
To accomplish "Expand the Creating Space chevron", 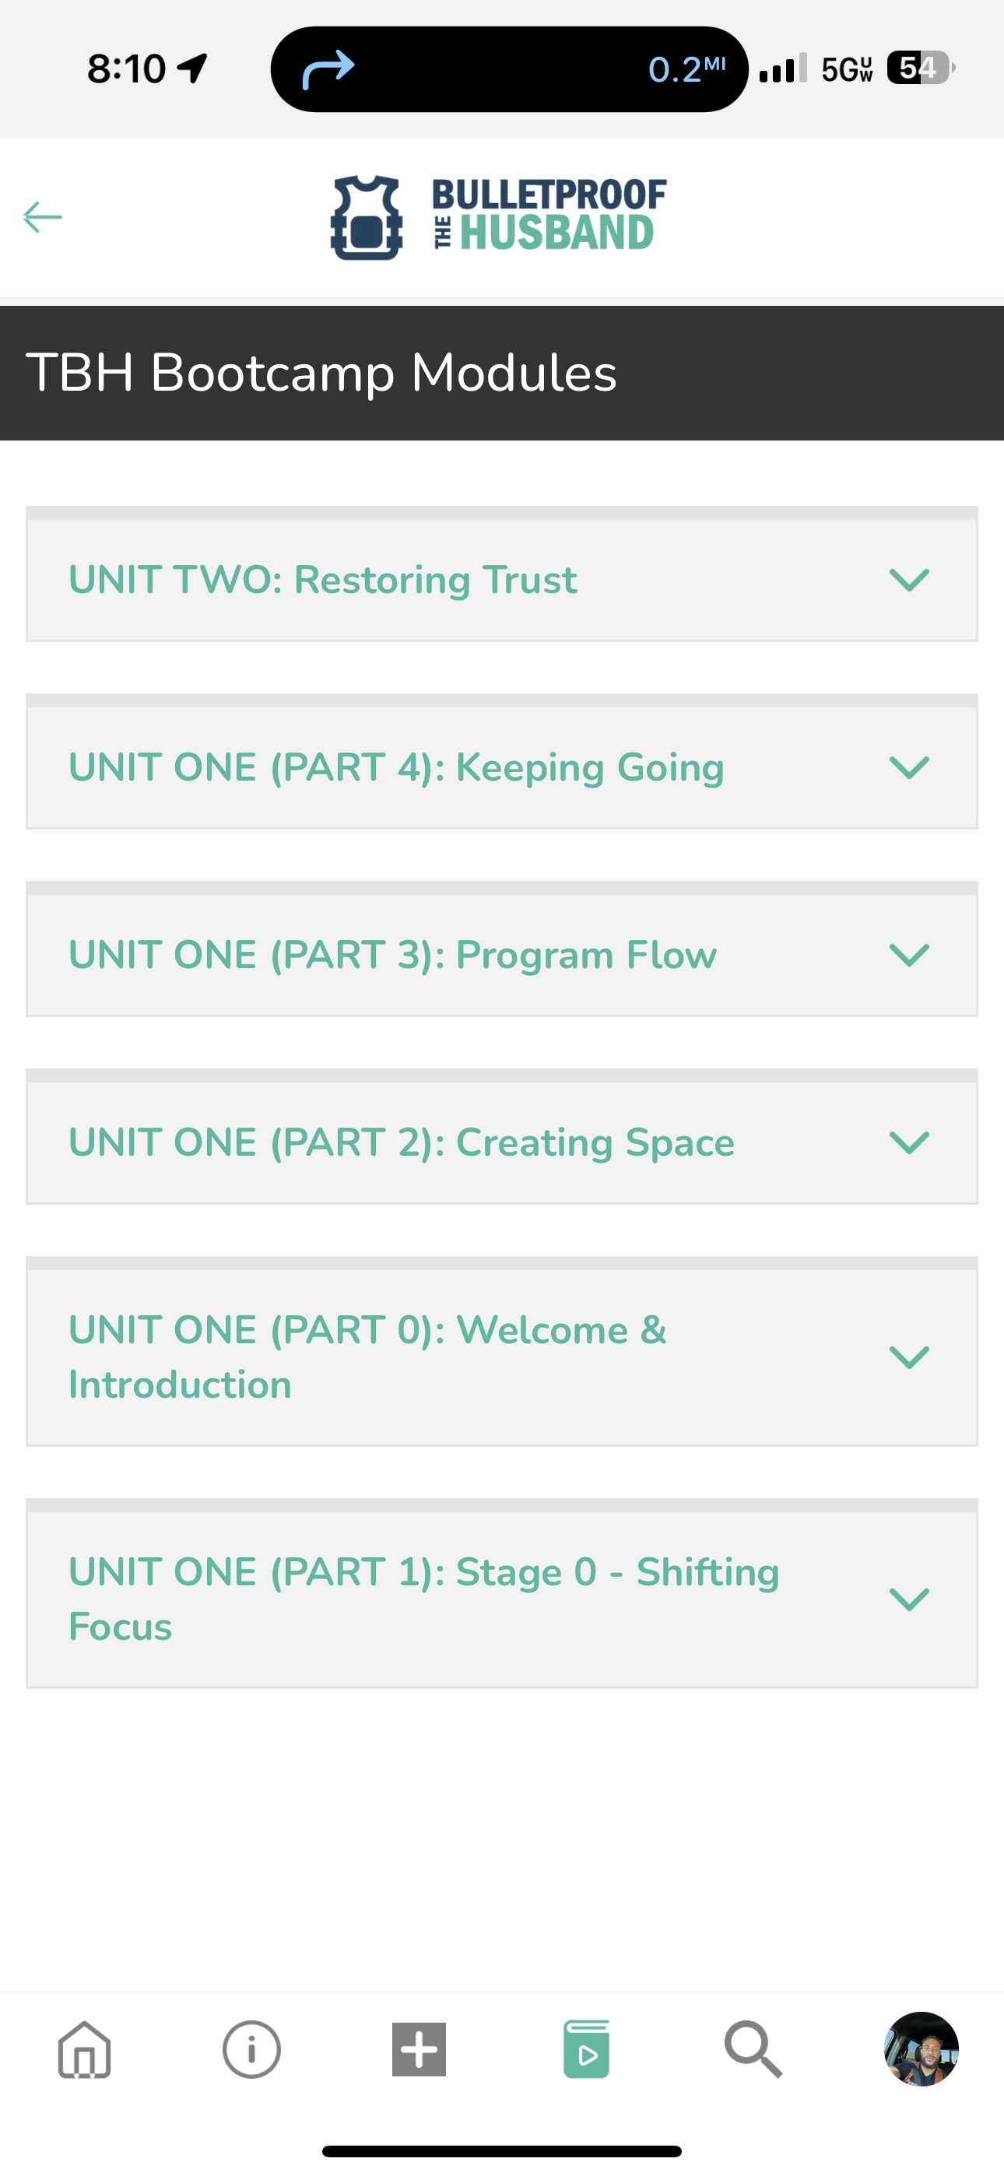I will click(909, 1143).
